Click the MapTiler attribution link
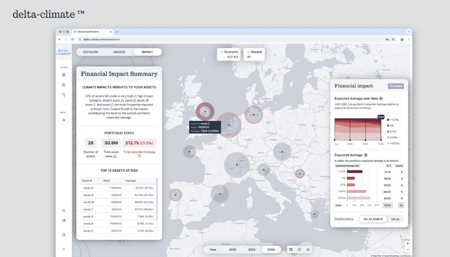This screenshot has width=450, height=257. [377, 256]
